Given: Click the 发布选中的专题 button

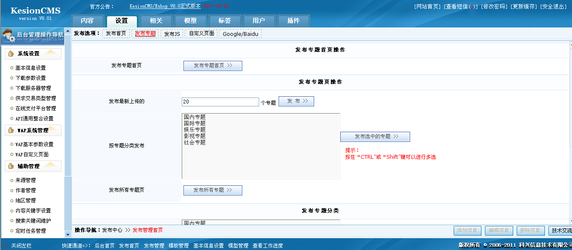Looking at the screenshot, I should pyautogui.click(x=375, y=136).
